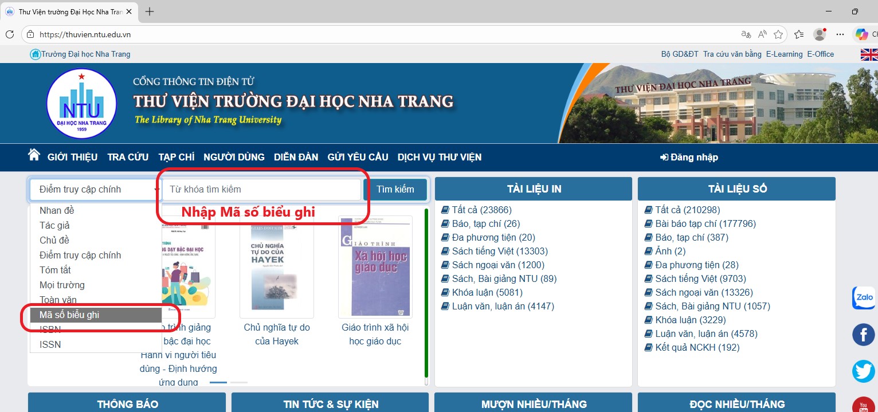Click the NTU university logo
The height and width of the screenshot is (412, 878).
[81, 104]
